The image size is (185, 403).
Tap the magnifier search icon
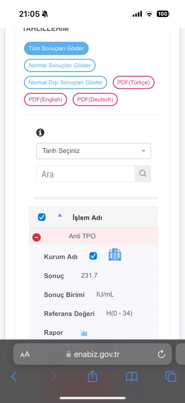143,174
